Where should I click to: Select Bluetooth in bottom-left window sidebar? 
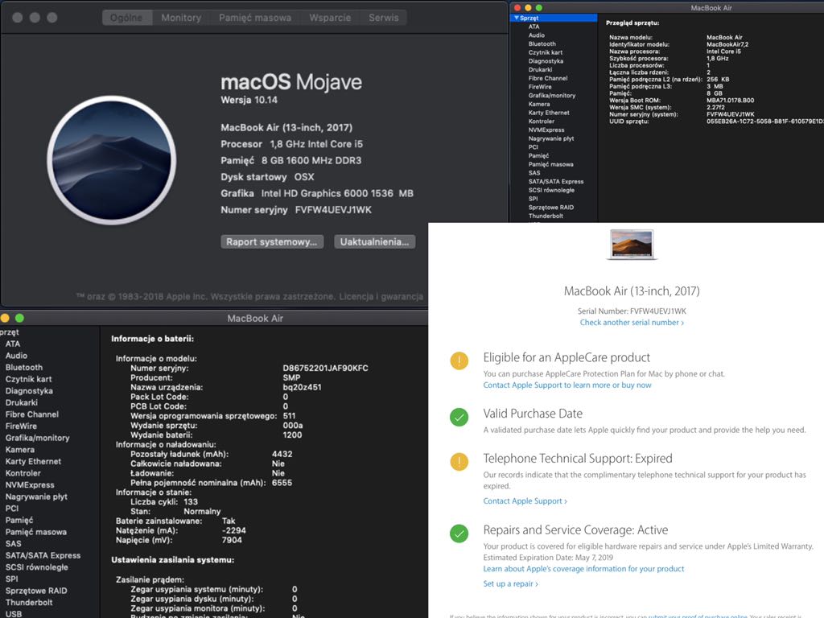[x=23, y=368]
